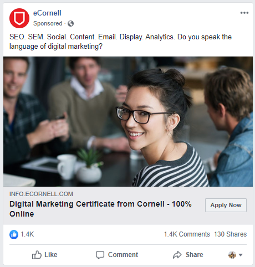Click the Like thumbs-up outline icon

click(37, 255)
